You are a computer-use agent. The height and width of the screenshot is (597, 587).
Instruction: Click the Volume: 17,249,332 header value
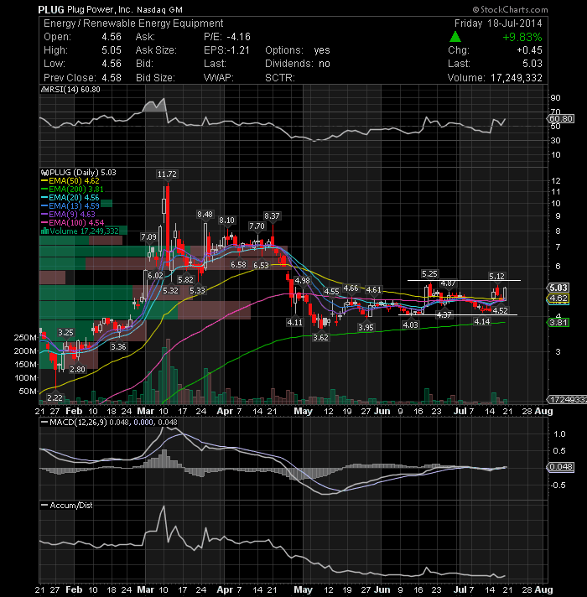[495, 78]
